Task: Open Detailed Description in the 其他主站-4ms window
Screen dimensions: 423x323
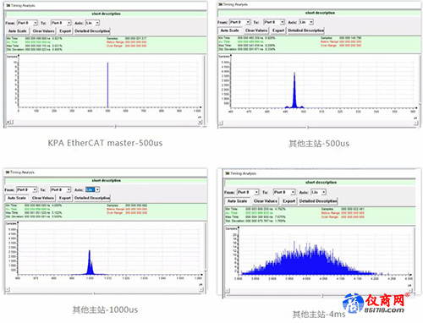Action: [x=318, y=201]
